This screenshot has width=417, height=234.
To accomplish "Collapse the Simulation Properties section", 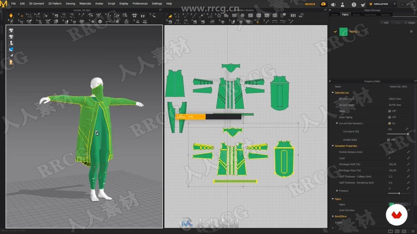I will click(333, 146).
